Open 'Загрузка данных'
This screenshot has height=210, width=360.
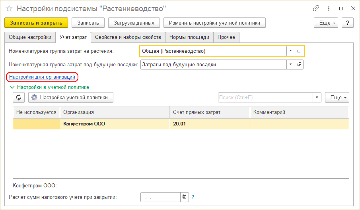click(134, 23)
